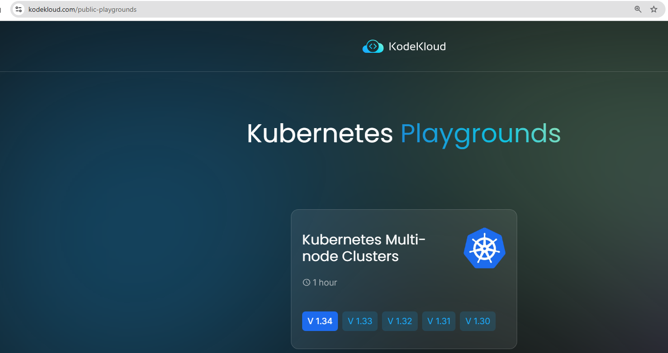Click the white word Kubernetes in heading
Screen dimensions: 668x353
coord(320,133)
